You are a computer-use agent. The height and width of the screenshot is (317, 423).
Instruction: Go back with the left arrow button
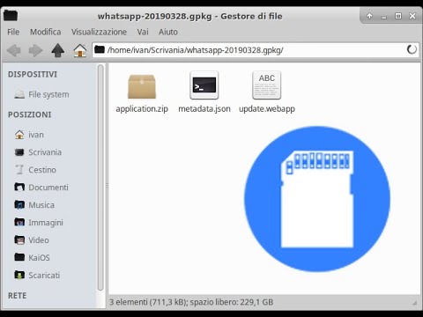pos(13,50)
